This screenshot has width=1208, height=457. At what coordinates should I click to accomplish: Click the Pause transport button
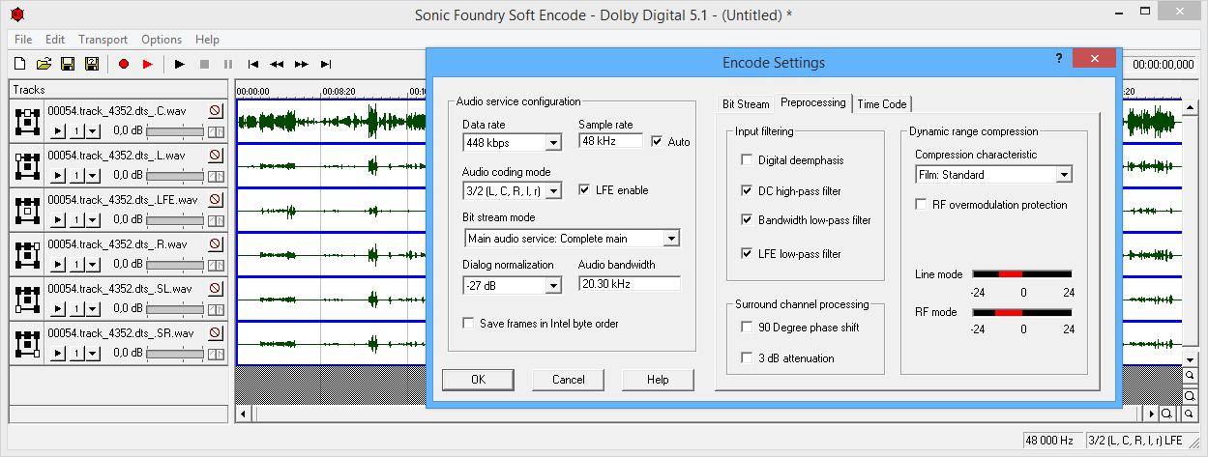tap(228, 64)
